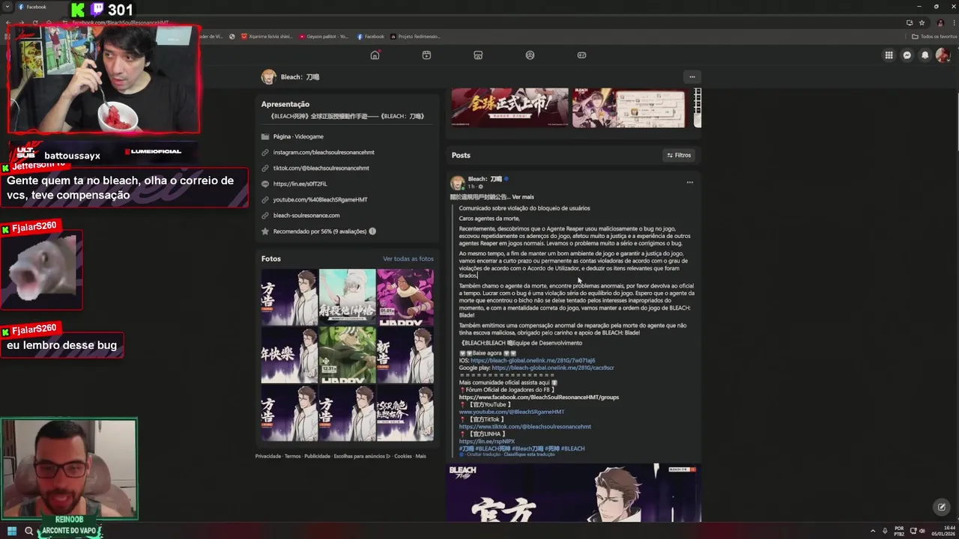Click post author name Bleach: 刀鳴

coord(485,179)
